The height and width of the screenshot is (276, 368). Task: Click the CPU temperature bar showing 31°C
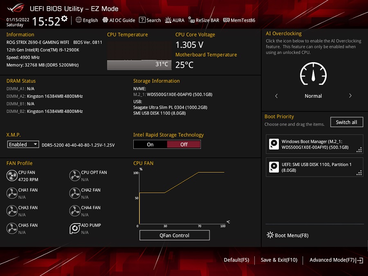[x=139, y=65]
